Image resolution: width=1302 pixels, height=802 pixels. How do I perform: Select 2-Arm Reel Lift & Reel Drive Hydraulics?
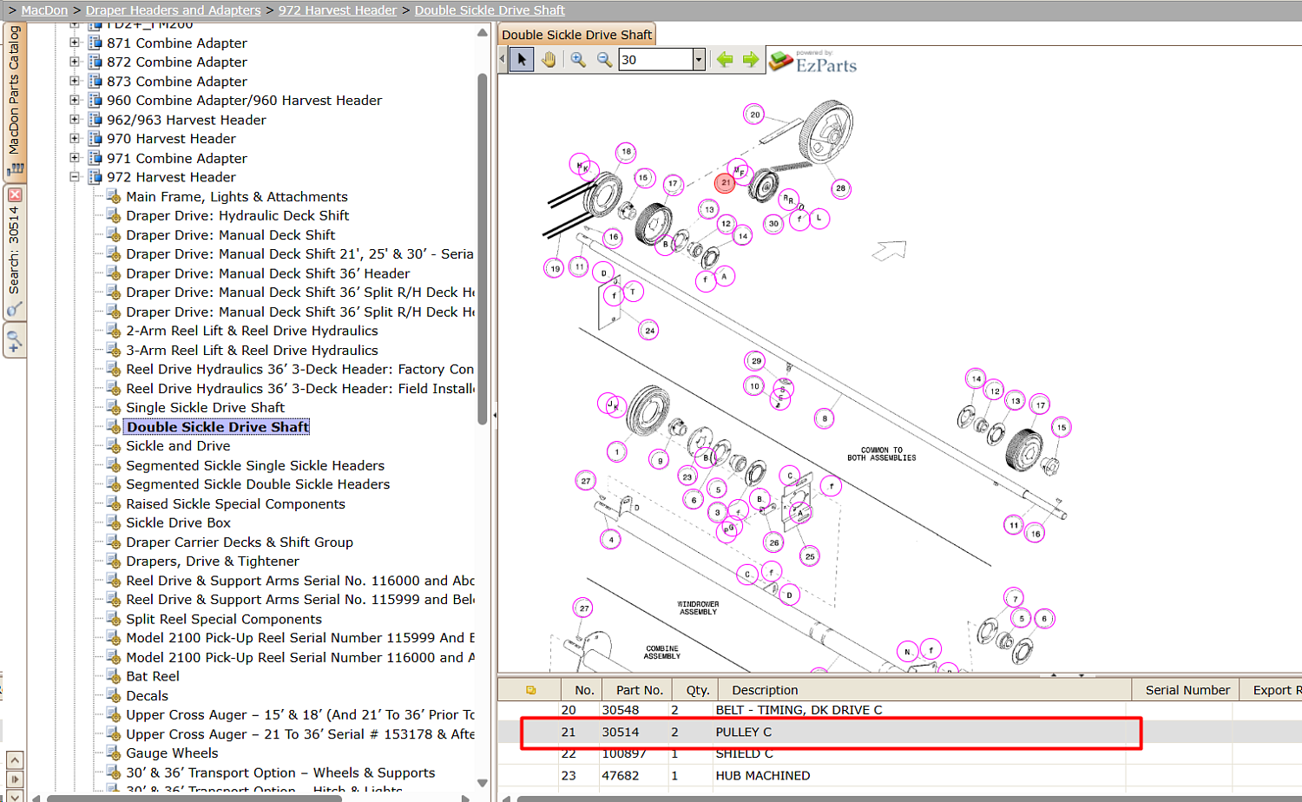[x=252, y=331]
